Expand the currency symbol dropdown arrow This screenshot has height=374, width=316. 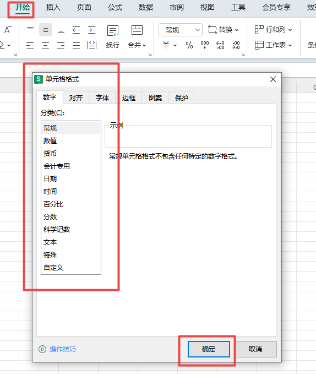[175, 45]
